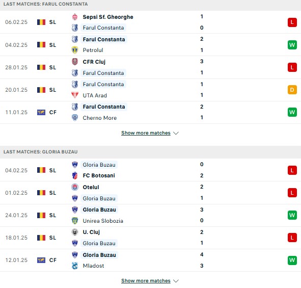Click the Sepsi Sf. Gheorghe club crest

75,17
